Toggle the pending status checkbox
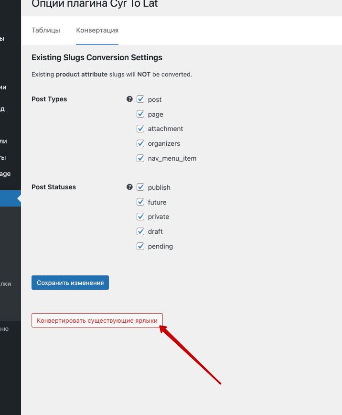The height and width of the screenshot is (415, 342). click(x=140, y=246)
